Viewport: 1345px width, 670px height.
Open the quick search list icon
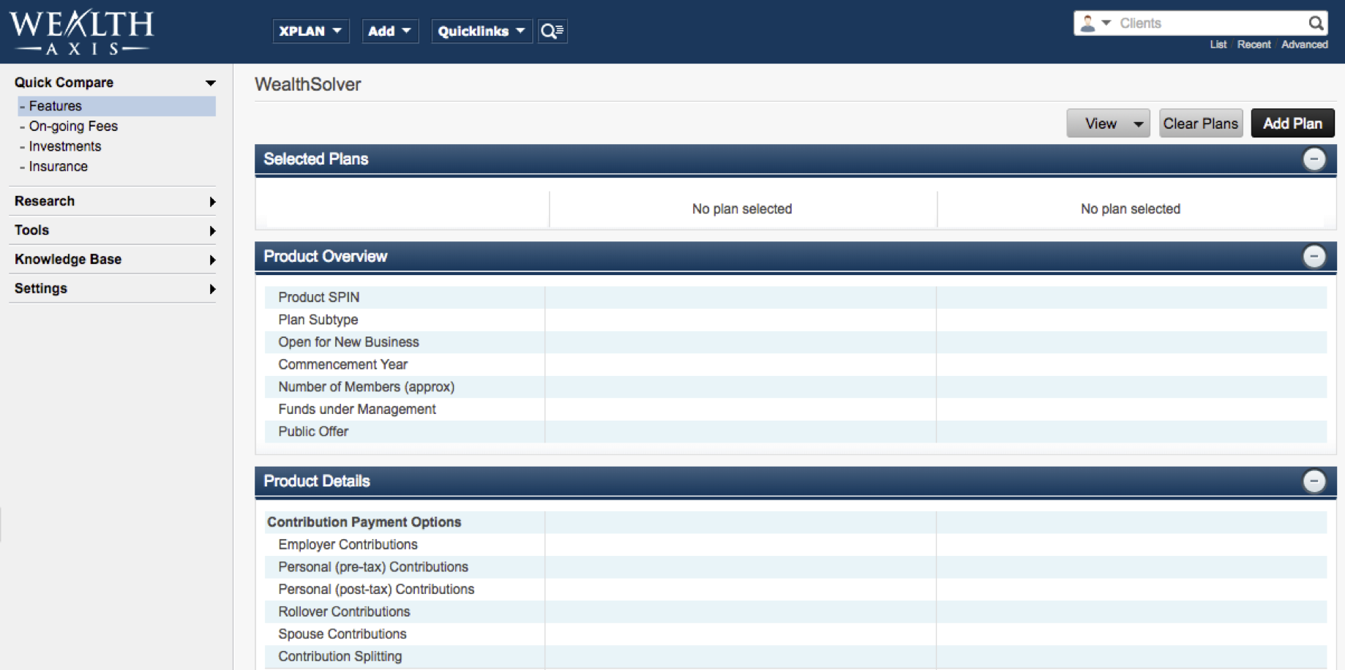coord(552,31)
